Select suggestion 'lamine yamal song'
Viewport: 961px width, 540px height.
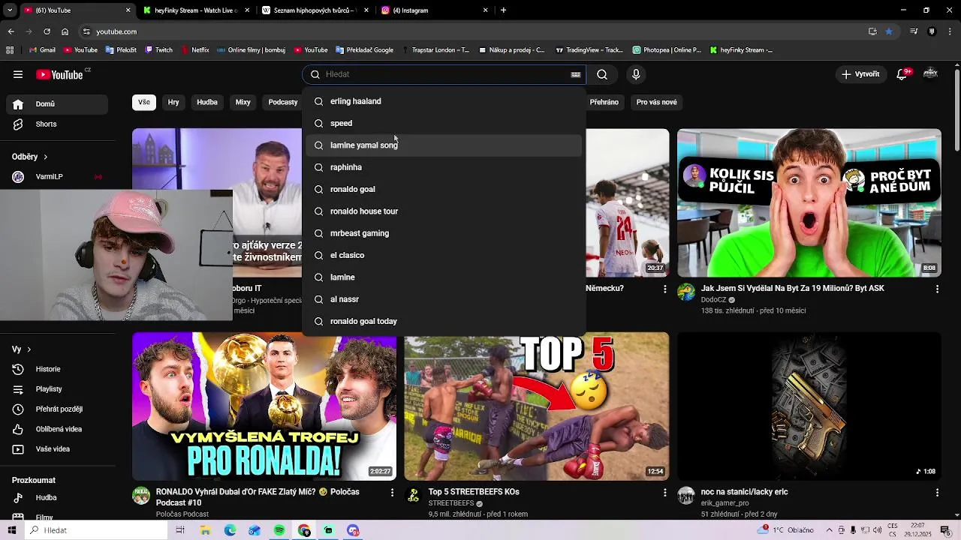[x=444, y=145]
